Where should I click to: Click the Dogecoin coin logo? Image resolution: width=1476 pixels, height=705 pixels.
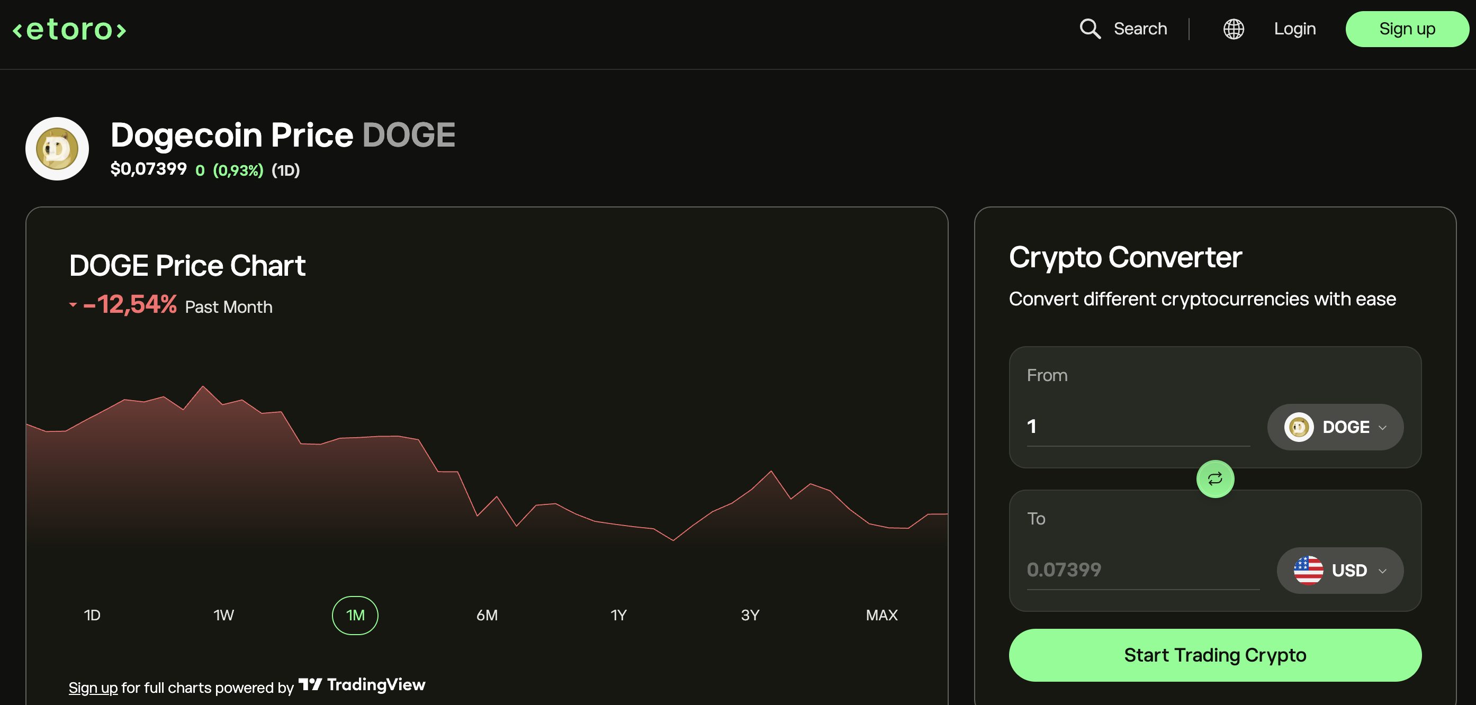[57, 149]
